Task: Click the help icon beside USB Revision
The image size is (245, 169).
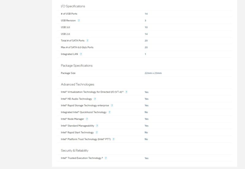Action: (x=79, y=21)
